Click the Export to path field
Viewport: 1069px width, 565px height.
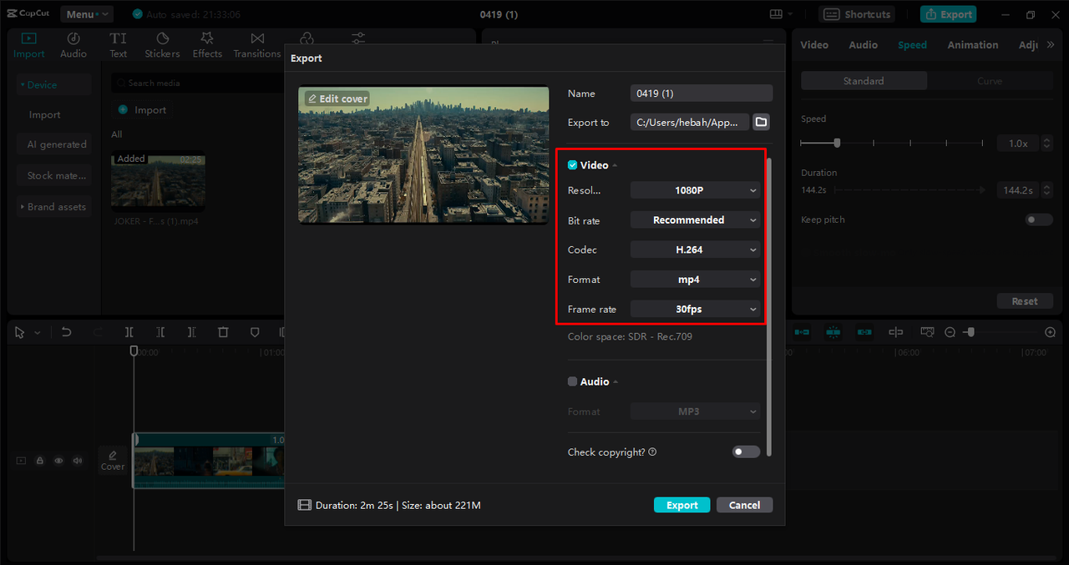pos(690,122)
